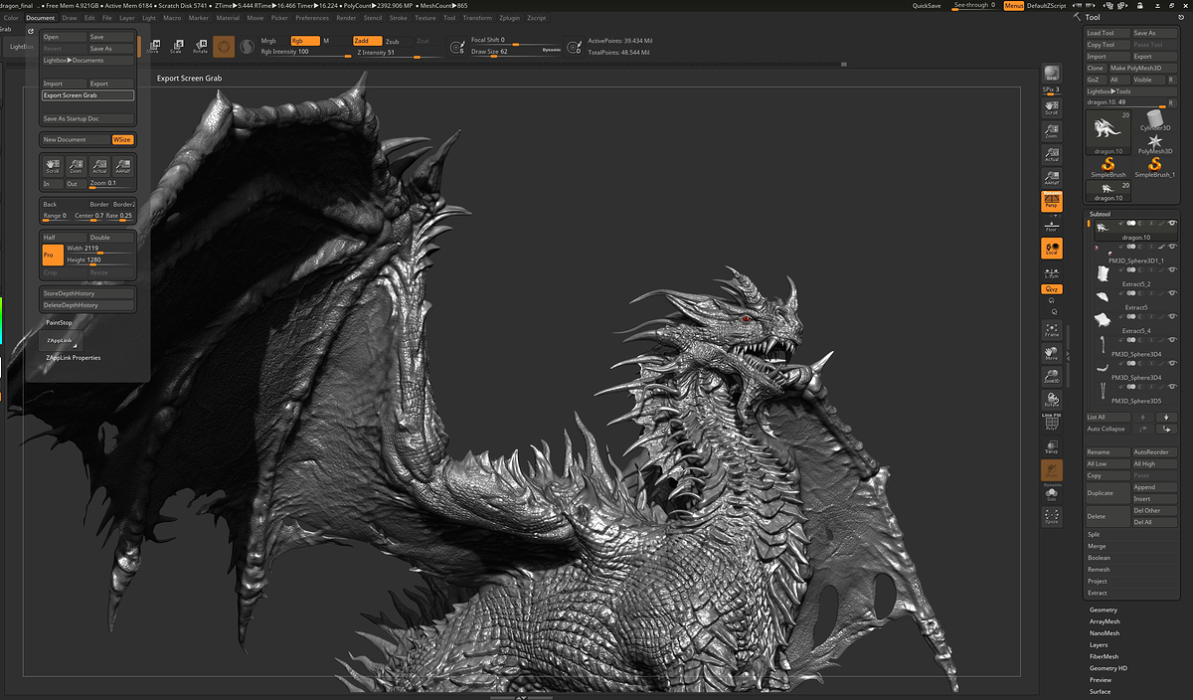Click the Scroll icon in the Document panel
Viewport: 1193px width, 700px height.
[x=53, y=166]
